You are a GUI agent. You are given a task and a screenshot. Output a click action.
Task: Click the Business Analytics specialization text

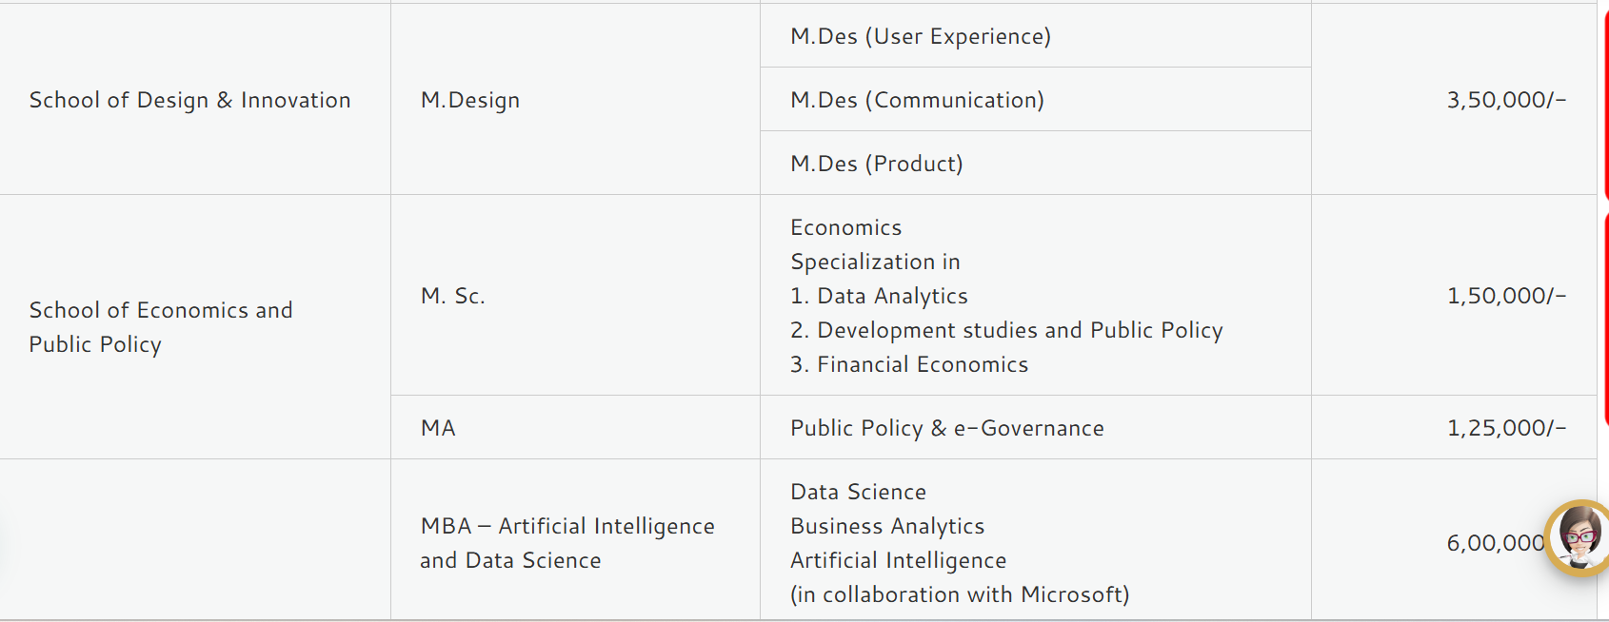tap(887, 526)
